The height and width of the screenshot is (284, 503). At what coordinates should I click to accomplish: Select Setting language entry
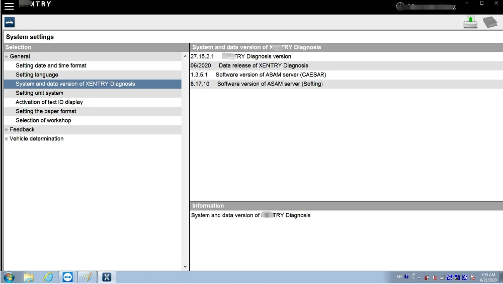[37, 75]
